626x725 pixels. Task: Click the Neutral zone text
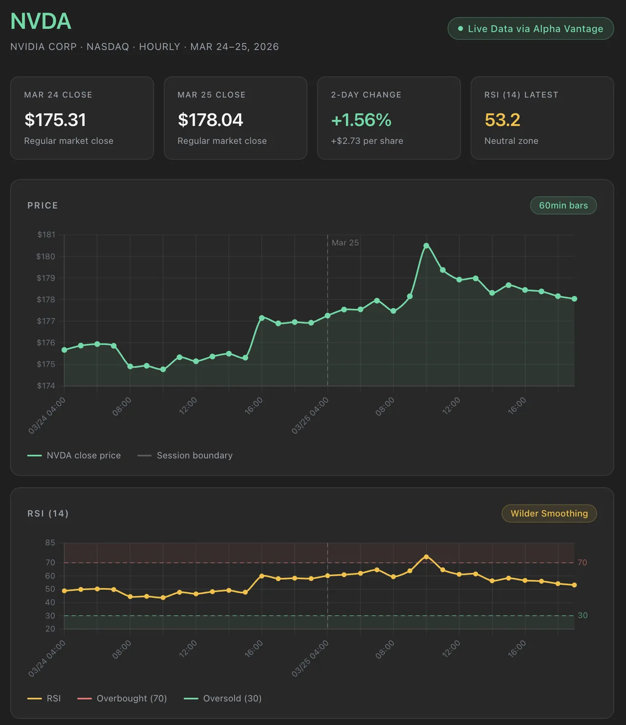pos(512,141)
